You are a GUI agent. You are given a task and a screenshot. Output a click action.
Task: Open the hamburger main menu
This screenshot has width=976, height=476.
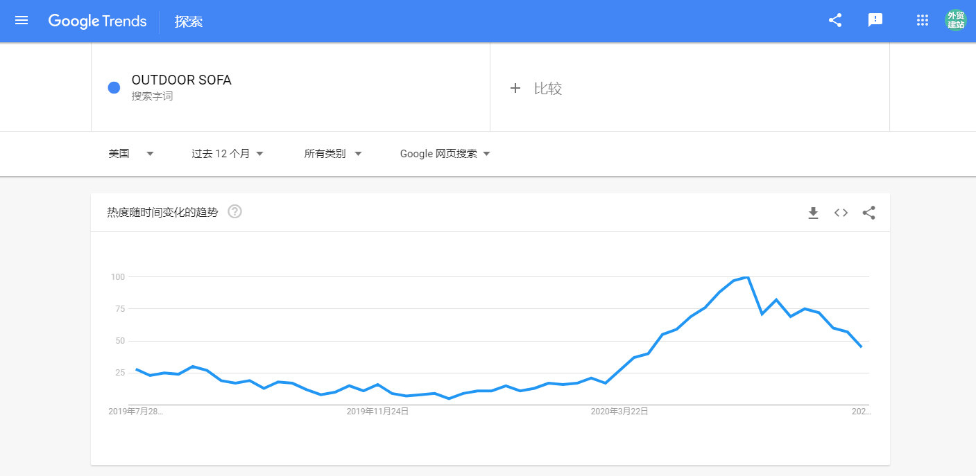(22, 21)
